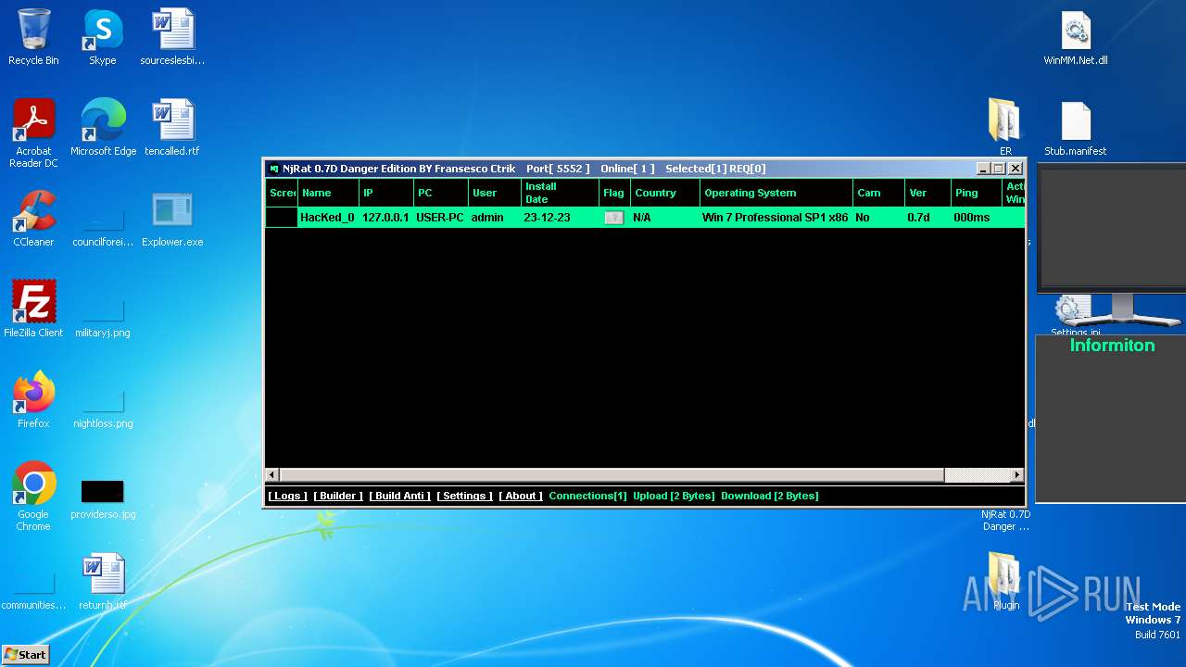The image size is (1186, 667).
Task: Click the Operating System column header
Action: tap(776, 193)
